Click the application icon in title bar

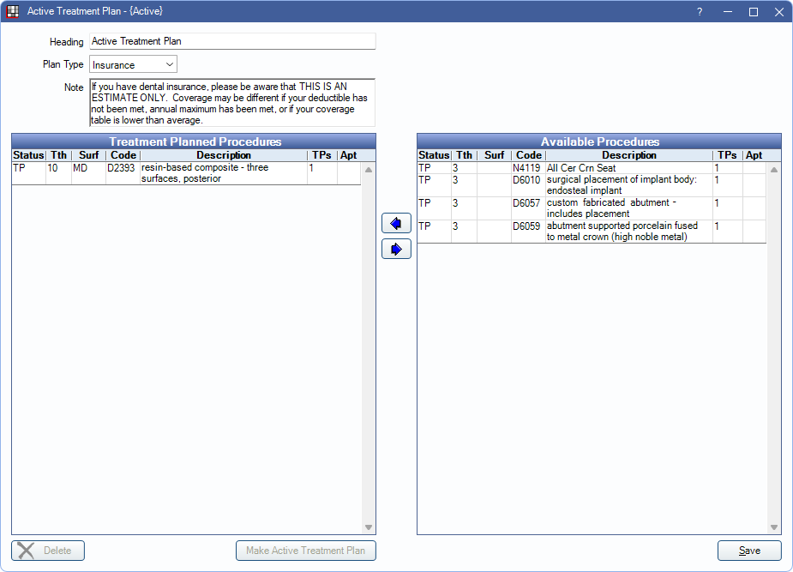[13, 12]
